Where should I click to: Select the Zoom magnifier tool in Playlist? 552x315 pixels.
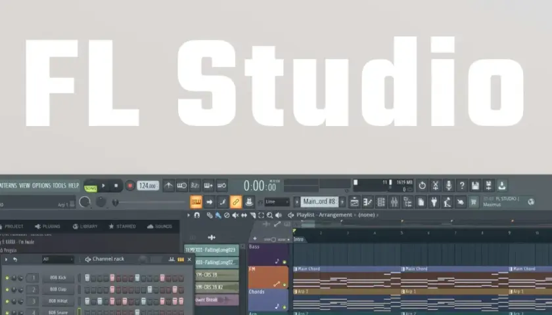click(269, 215)
